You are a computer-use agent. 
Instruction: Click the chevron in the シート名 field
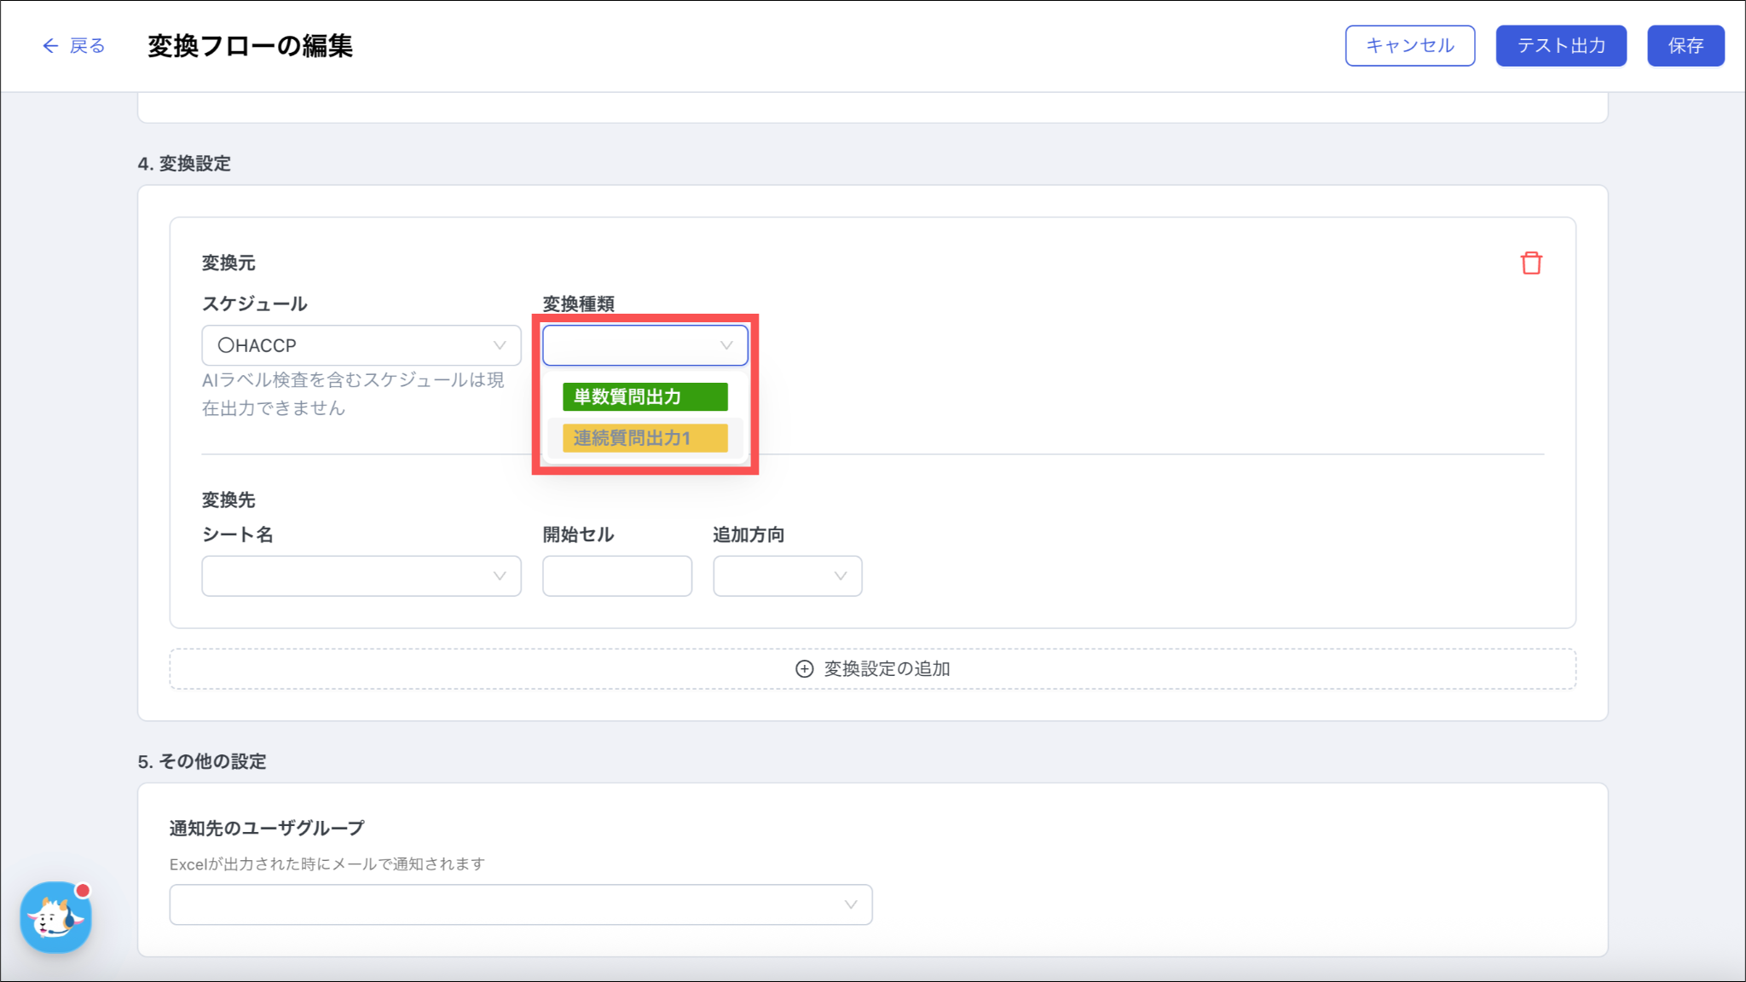tap(500, 576)
